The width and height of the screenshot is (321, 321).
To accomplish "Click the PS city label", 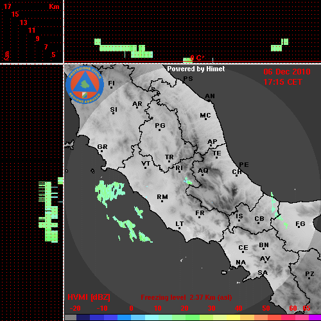I will click(x=188, y=79).
